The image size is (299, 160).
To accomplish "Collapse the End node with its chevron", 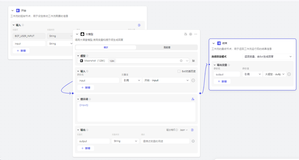I will click(x=213, y=43).
